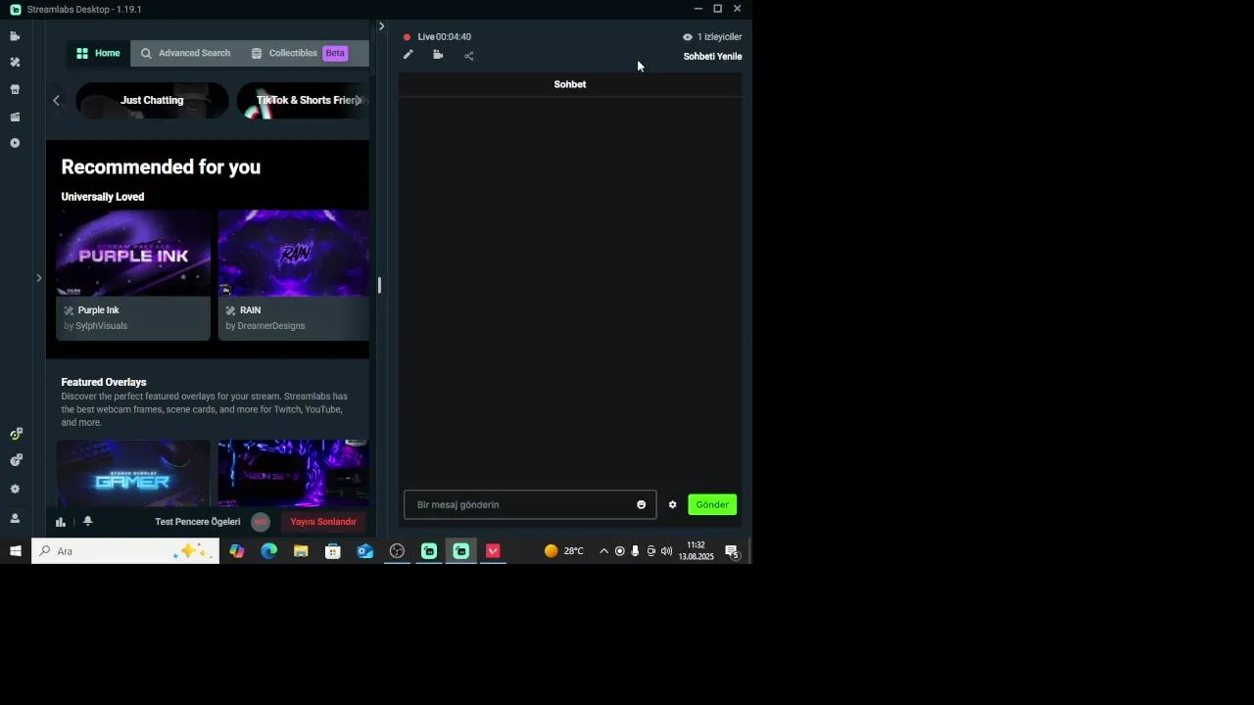The width and height of the screenshot is (1254, 705).
Task: Click the share stream icon
Action: coord(469,56)
